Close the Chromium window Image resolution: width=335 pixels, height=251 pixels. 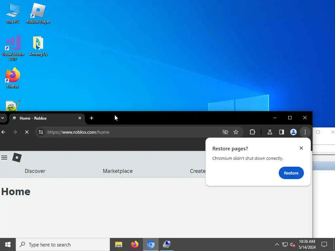(x=305, y=118)
